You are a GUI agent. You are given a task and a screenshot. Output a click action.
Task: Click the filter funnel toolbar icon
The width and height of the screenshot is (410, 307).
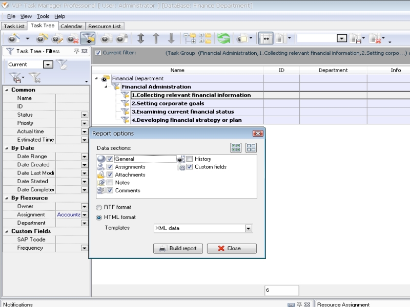[x=88, y=38]
